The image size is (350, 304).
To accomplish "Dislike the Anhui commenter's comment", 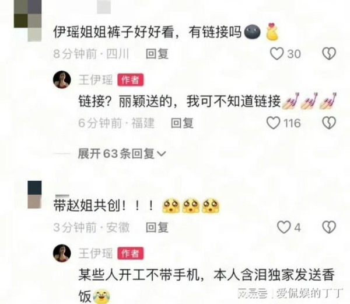I will (x=329, y=227).
